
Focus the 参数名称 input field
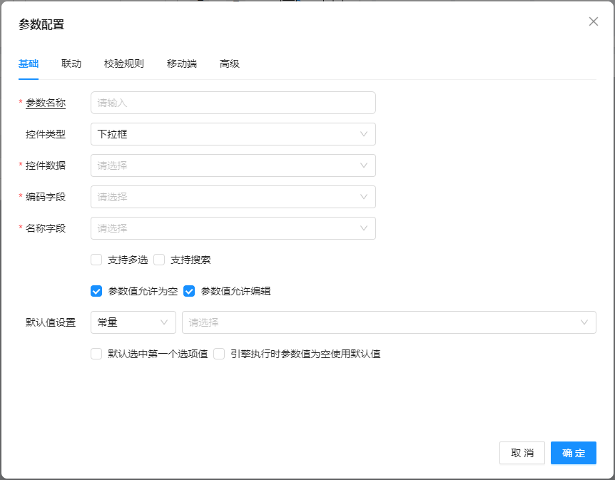tap(233, 103)
